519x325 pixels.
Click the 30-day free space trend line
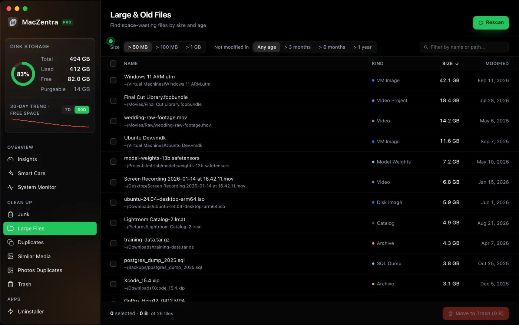[x=50, y=123]
